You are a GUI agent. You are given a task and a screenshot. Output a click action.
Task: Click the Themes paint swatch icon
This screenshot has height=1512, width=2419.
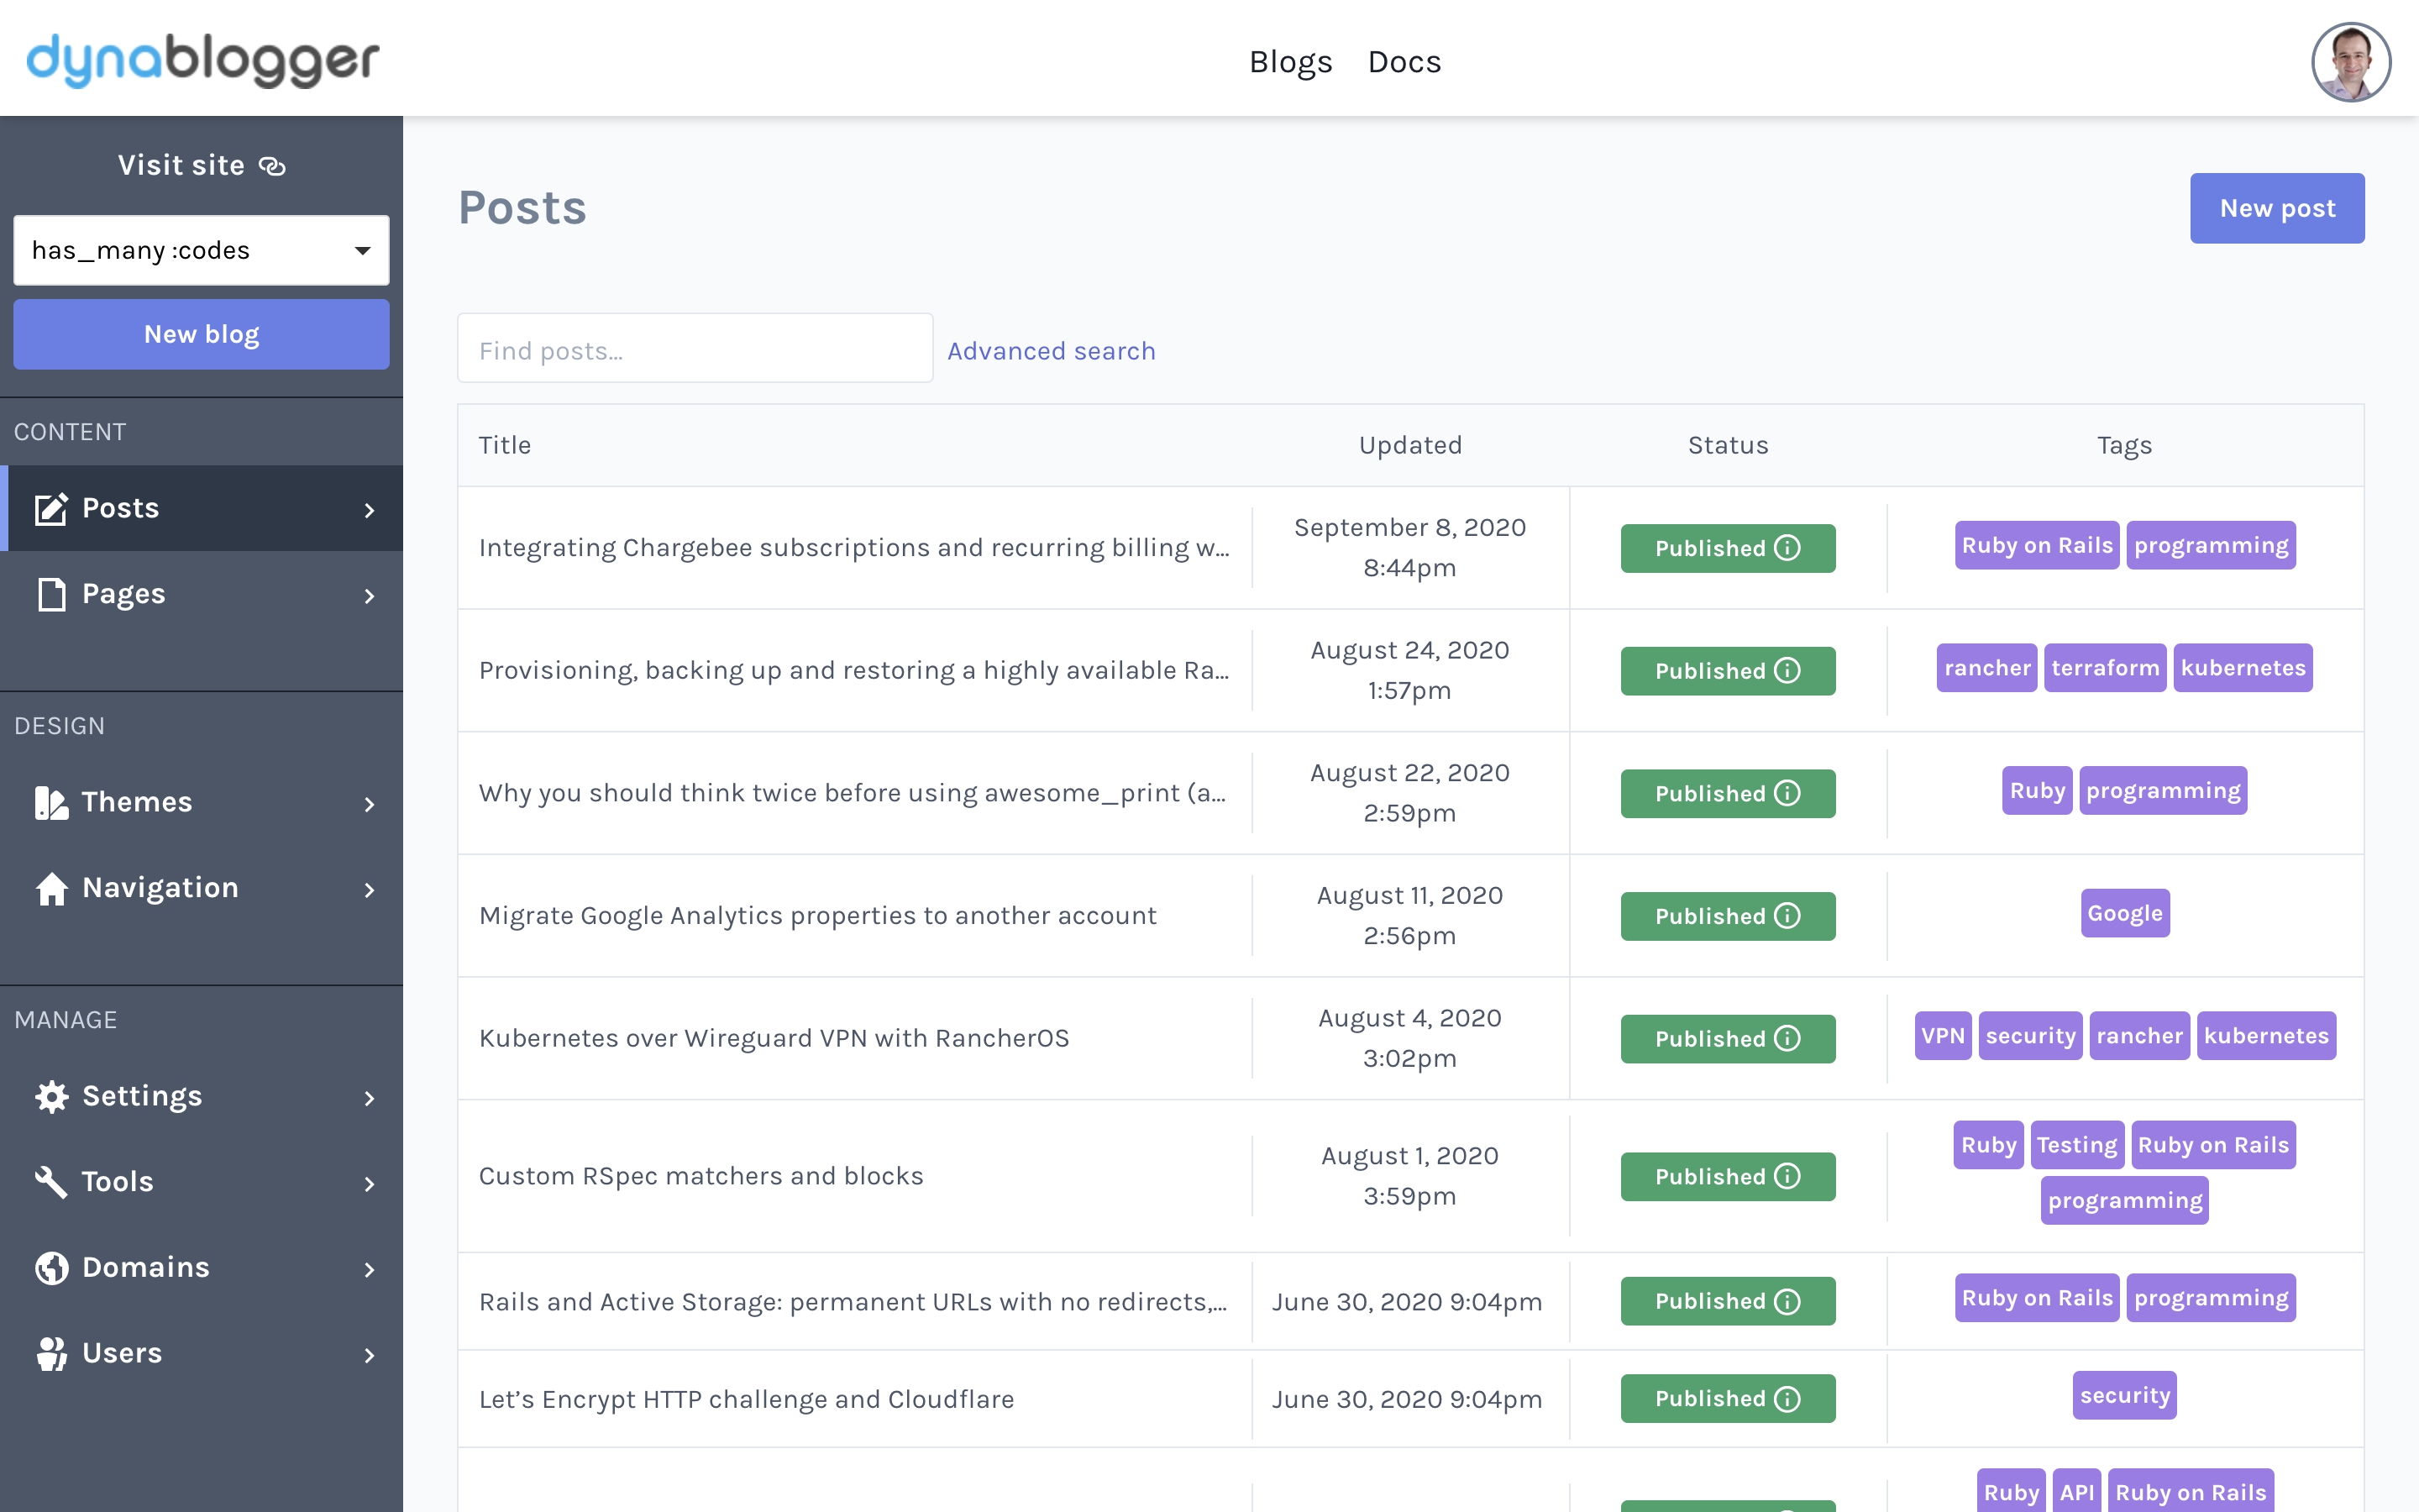[x=51, y=802]
